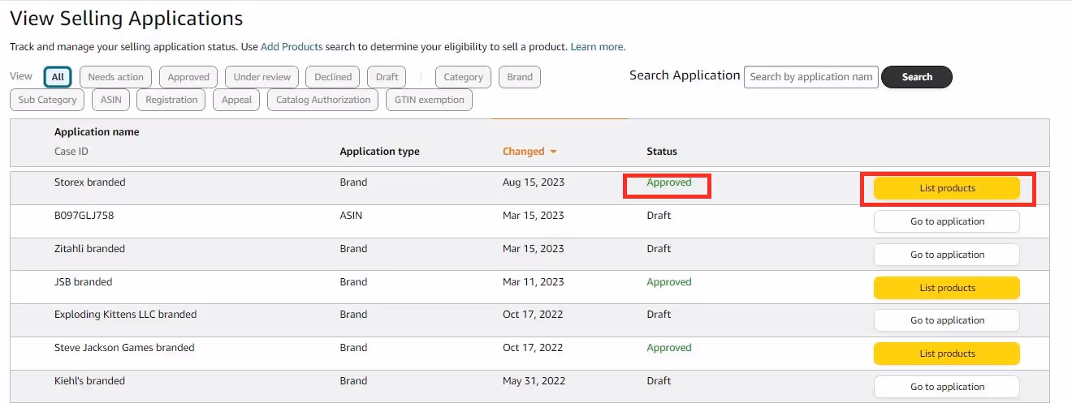Viewport: 1072px width, 403px height.
Task: Select the Brand type filter
Action: point(520,77)
